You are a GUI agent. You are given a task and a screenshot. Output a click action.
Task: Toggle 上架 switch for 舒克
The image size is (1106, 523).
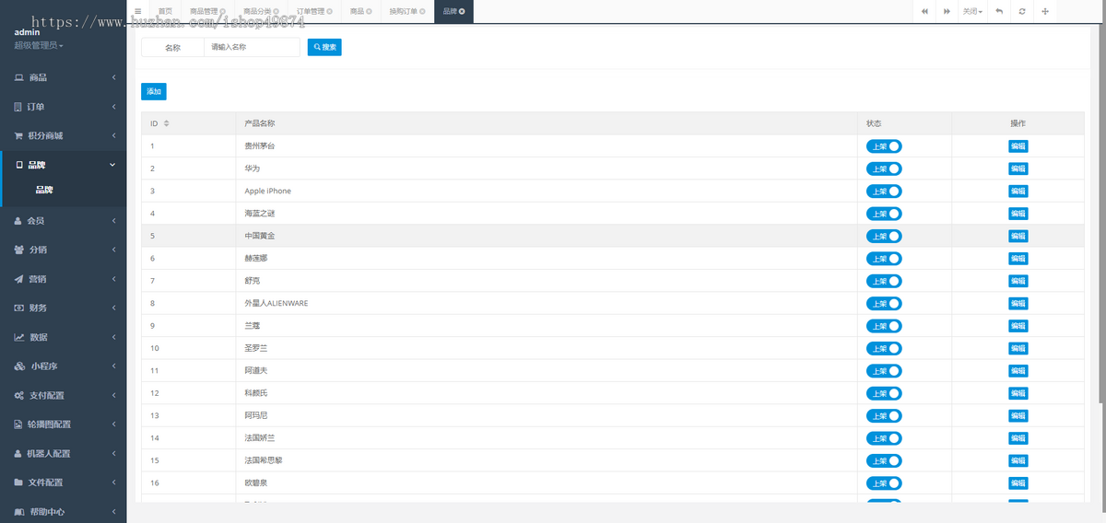click(884, 281)
